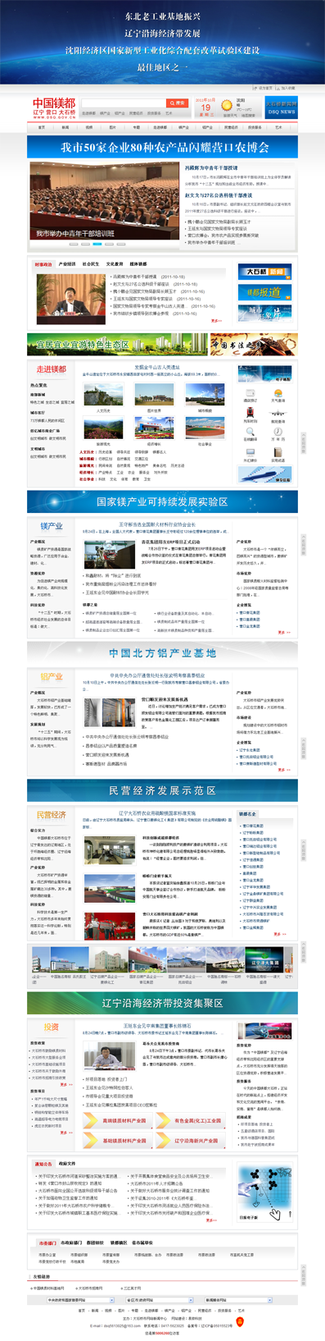The width and height of the screenshot is (325, 1341).
Task: Open the 社会事业 photo thumbnail
Action: pos(205,428)
